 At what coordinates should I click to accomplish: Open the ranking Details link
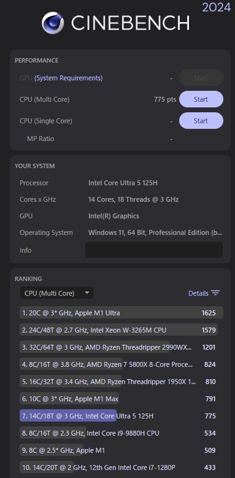point(198,293)
